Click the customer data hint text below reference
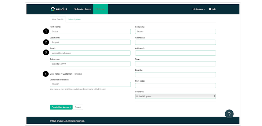This screenshot has height=126, width=262. (78, 89)
